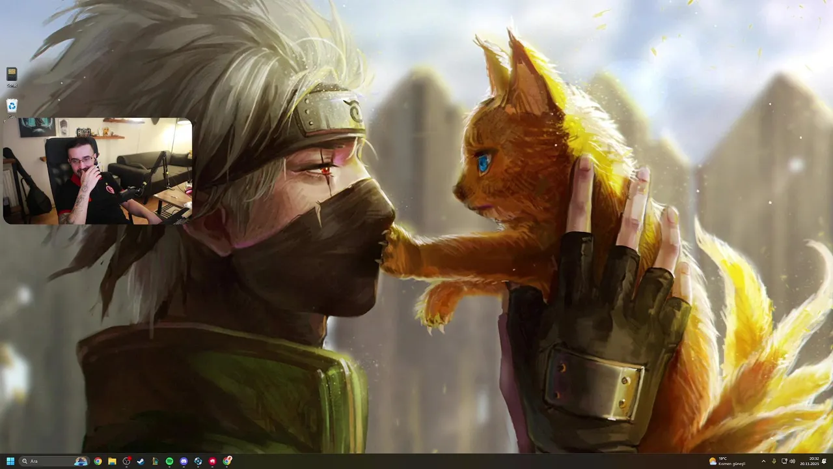Open the volume control in the system tray
Image resolution: width=833 pixels, height=469 pixels.
793,461
